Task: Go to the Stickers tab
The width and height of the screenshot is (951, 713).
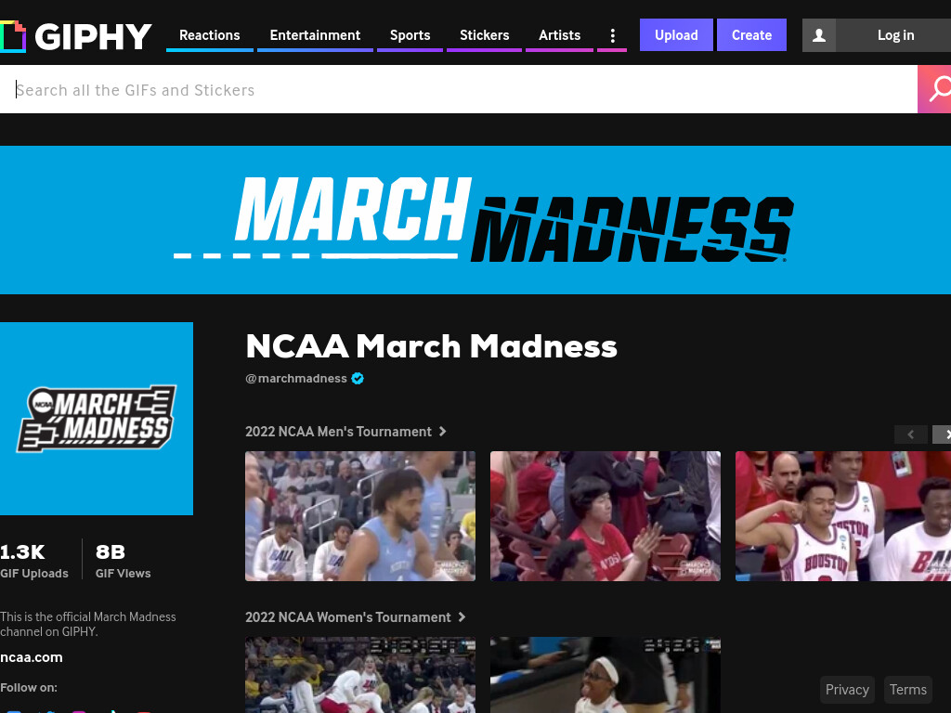Action: coord(484,35)
